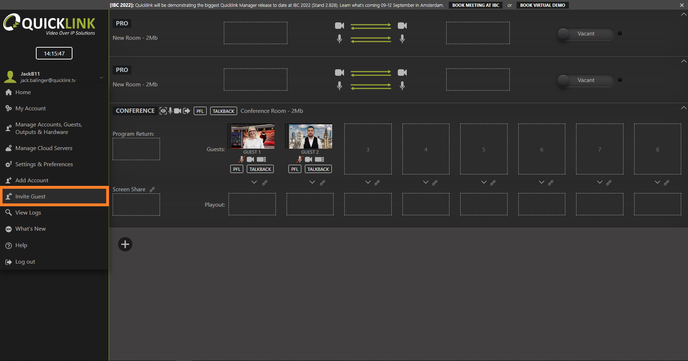
Task: Enable TALKBACK for Guest 2
Action: (x=318, y=169)
